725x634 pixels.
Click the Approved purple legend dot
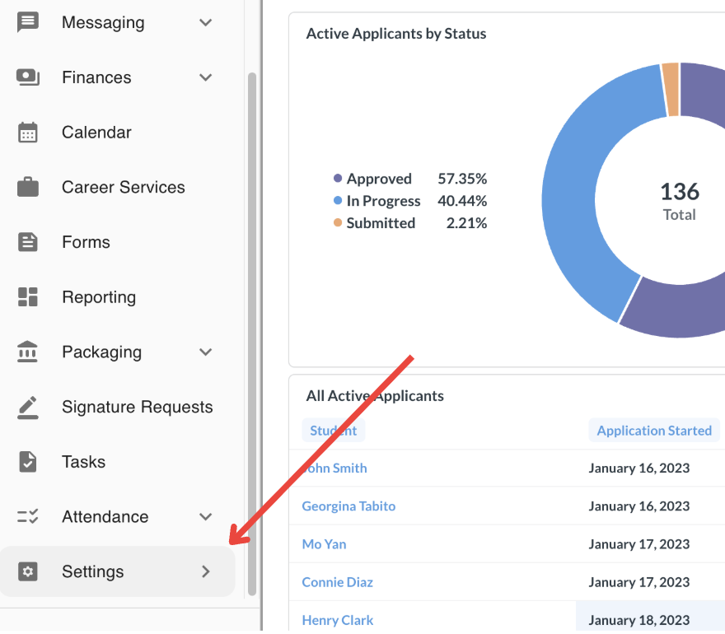(338, 179)
